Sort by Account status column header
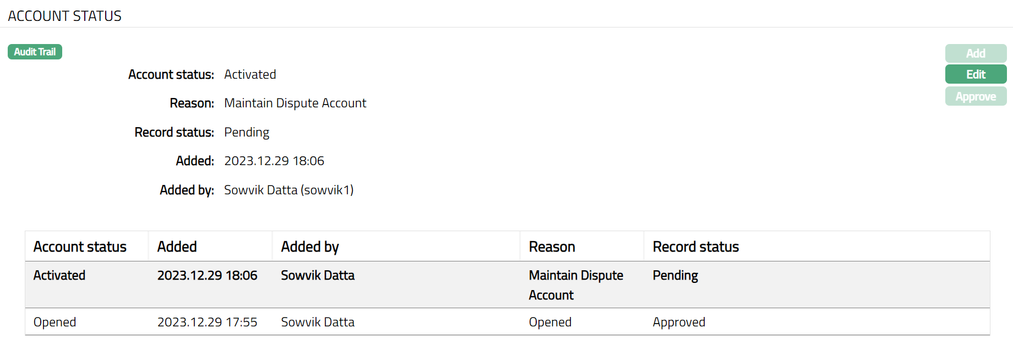The image size is (1013, 344). [80, 247]
